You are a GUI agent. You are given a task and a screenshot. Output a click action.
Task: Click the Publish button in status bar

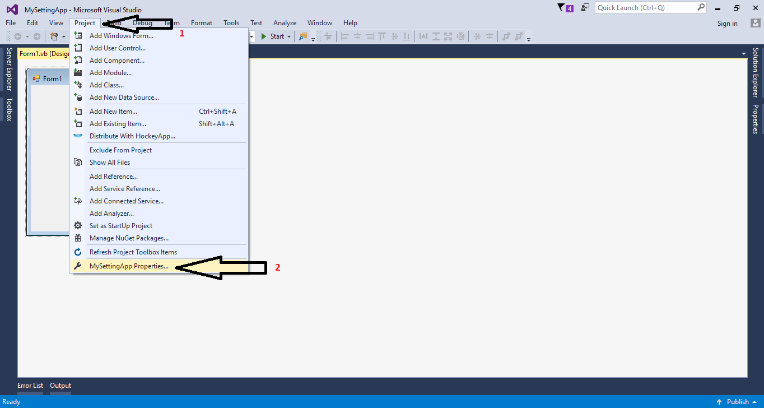point(738,402)
